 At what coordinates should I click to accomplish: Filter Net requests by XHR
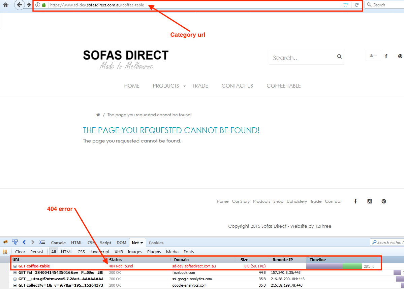119,252
